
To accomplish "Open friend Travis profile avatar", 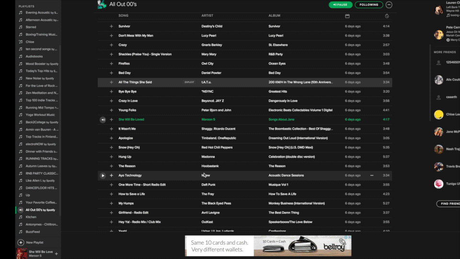I will (438, 166).
